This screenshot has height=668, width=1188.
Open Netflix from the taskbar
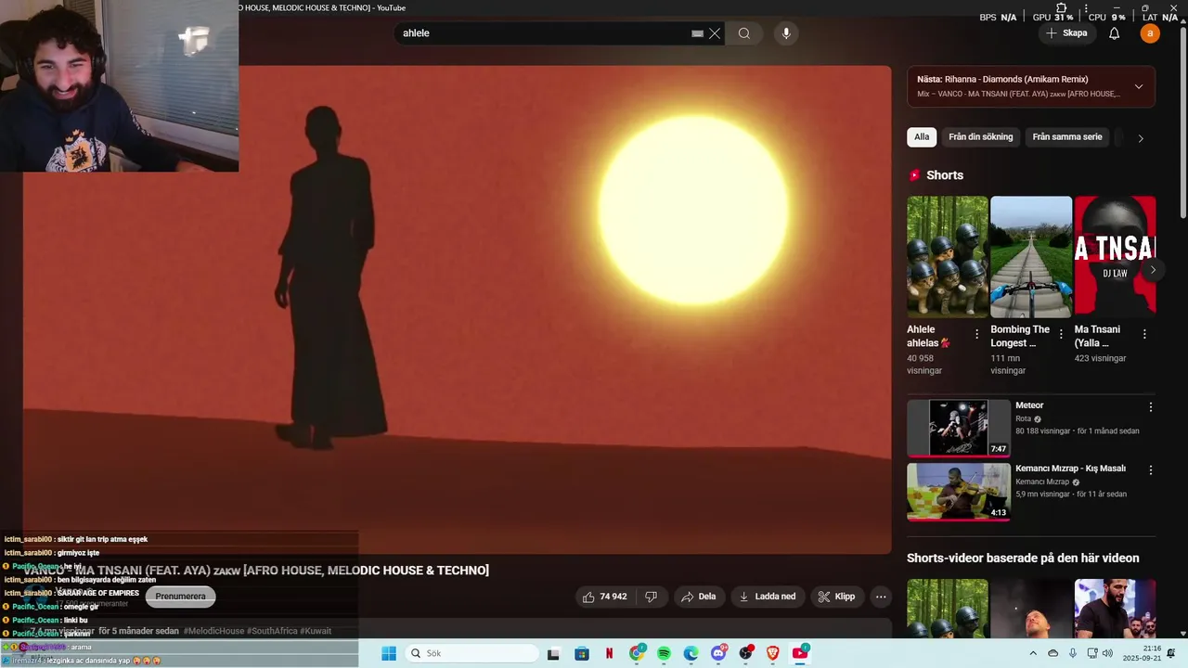point(609,653)
